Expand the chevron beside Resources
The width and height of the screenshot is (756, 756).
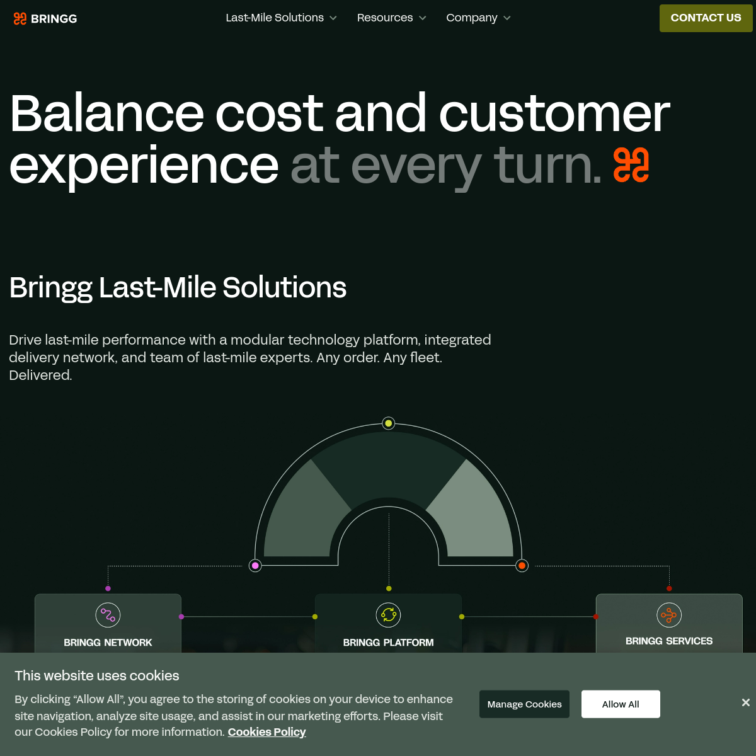click(423, 18)
